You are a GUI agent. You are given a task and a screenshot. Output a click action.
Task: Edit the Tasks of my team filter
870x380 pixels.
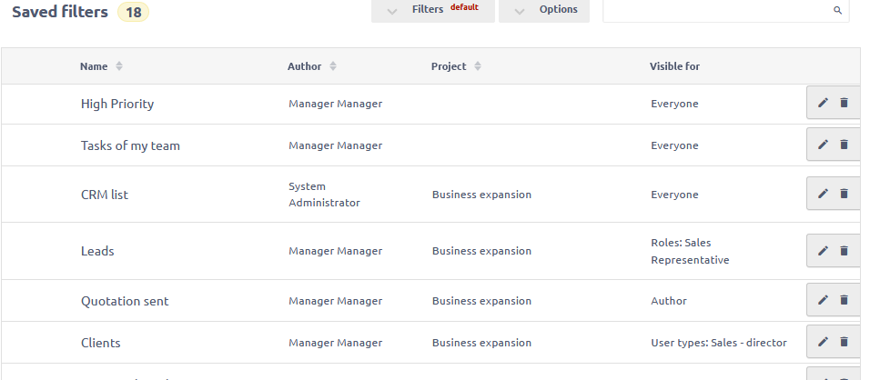(823, 145)
